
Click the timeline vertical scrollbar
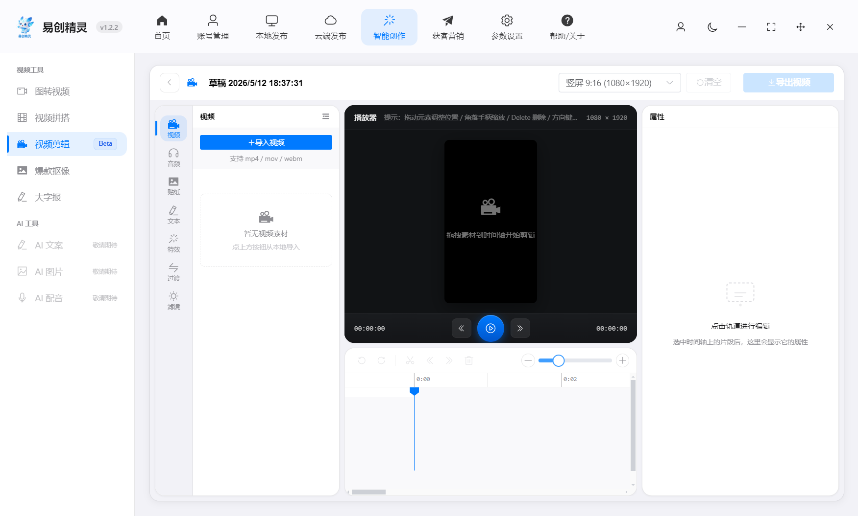[x=633, y=425]
